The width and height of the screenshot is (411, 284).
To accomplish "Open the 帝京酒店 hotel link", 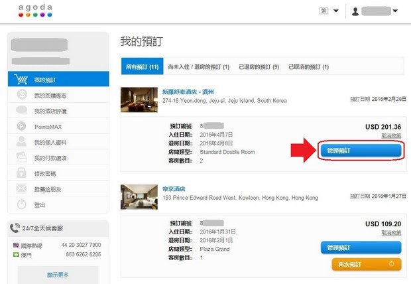I will click(174, 189).
